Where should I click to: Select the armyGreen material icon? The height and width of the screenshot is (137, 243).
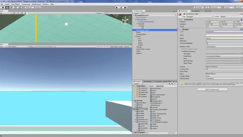point(151,88)
